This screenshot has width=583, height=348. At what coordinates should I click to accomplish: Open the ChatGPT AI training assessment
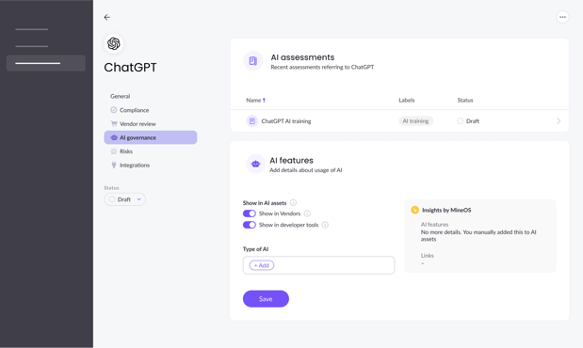399,121
